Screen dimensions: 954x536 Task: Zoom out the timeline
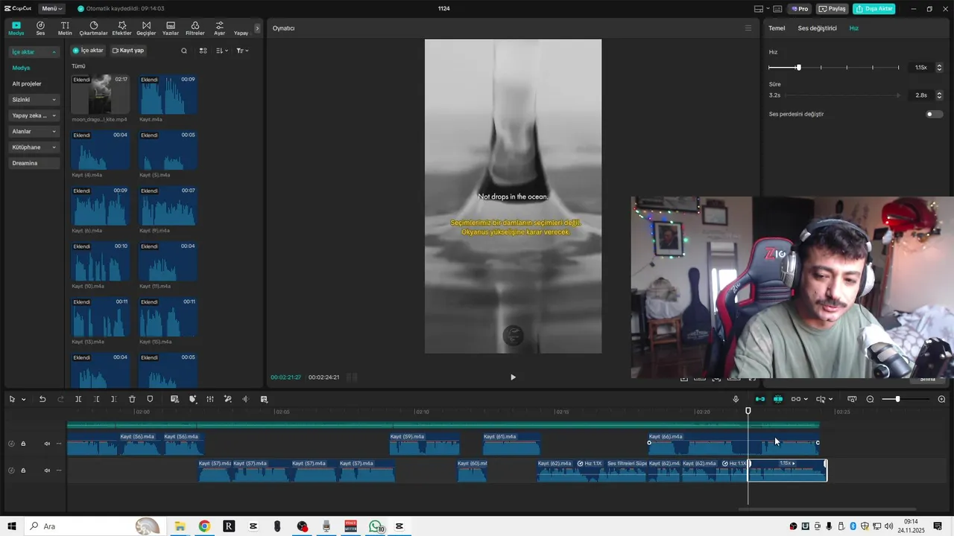[x=870, y=399]
